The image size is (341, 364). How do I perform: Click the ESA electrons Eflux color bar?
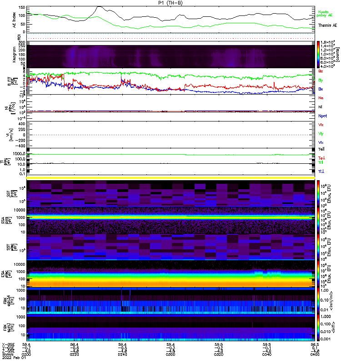[318, 274]
